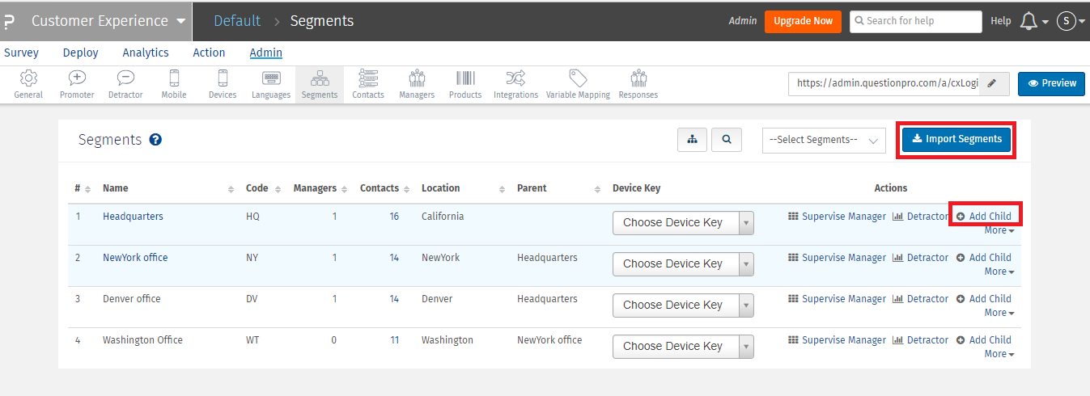The width and height of the screenshot is (1090, 396).
Task: Open the Survey tab
Action: point(22,53)
